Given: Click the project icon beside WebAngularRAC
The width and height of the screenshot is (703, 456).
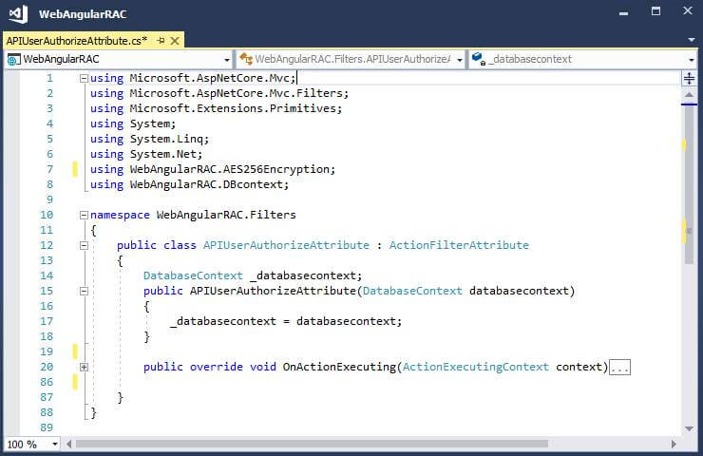Looking at the screenshot, I should [x=14, y=59].
